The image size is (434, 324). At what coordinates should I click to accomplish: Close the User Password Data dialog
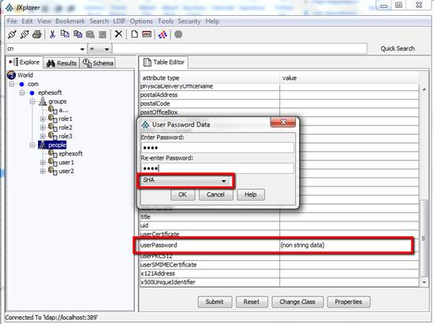[283, 122]
